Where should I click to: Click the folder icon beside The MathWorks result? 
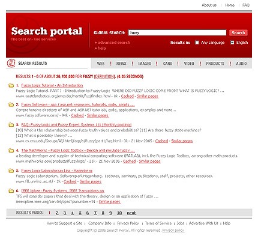pyautogui.click(x=11, y=150)
